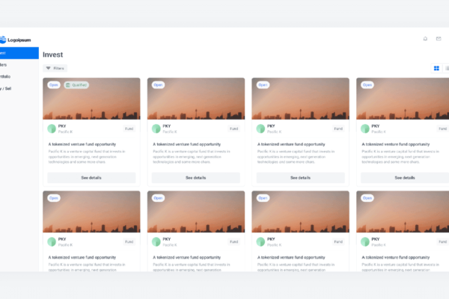Click the Logoipsum logo
This screenshot has height=299, width=449.
(x=16, y=40)
